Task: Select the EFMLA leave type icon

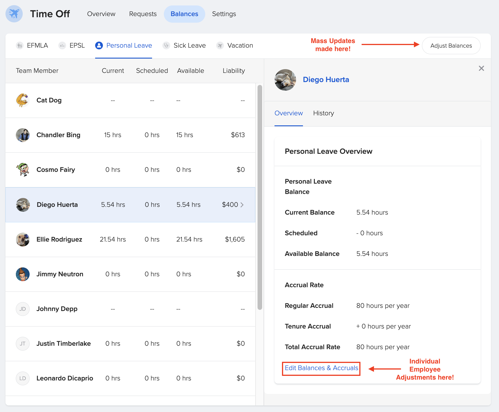Action: (19, 45)
